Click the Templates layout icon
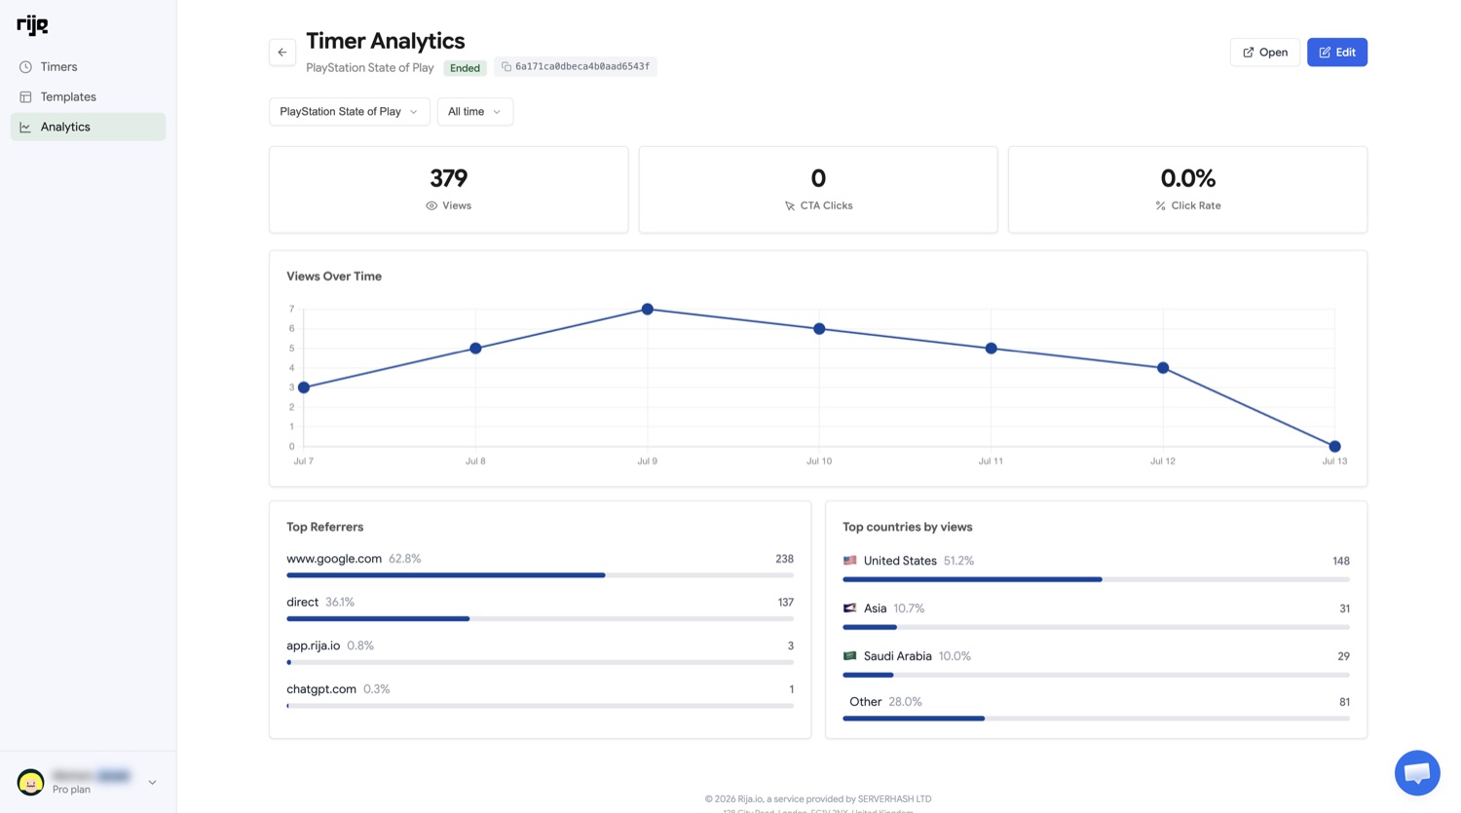1461x813 pixels. pyautogui.click(x=25, y=97)
